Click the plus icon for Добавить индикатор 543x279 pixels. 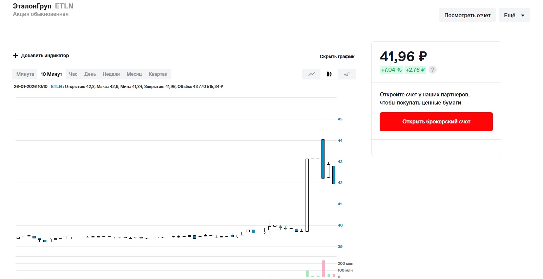pos(16,55)
